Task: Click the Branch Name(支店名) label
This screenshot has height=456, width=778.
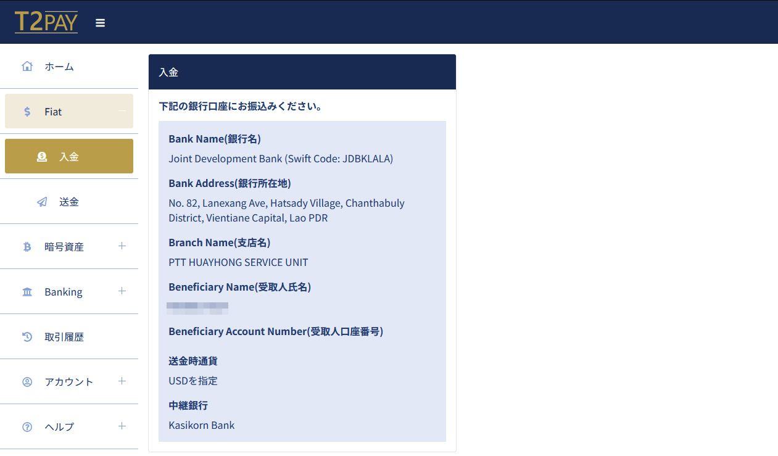Action: coord(220,243)
